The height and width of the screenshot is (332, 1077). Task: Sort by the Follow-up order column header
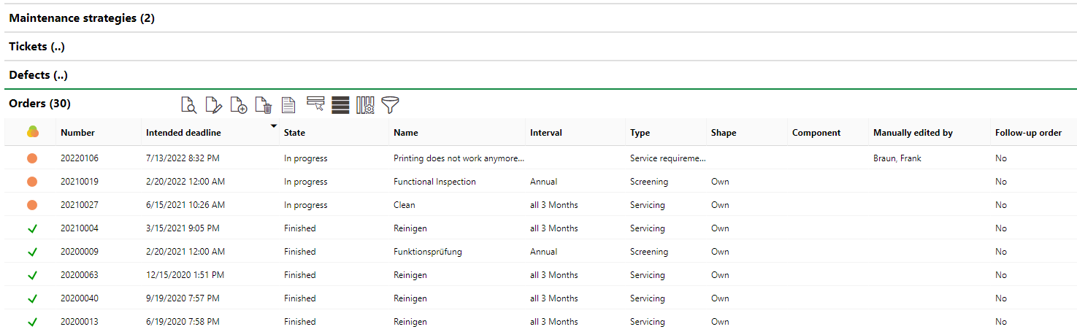[1028, 133]
